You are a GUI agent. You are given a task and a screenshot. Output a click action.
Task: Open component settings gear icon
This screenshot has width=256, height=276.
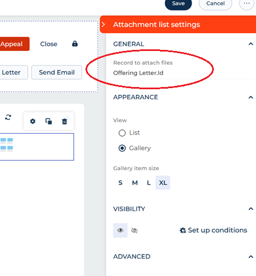[33, 121]
